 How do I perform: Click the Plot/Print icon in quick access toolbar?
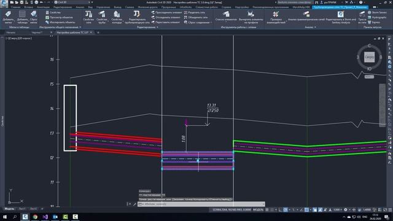click(x=36, y=2)
